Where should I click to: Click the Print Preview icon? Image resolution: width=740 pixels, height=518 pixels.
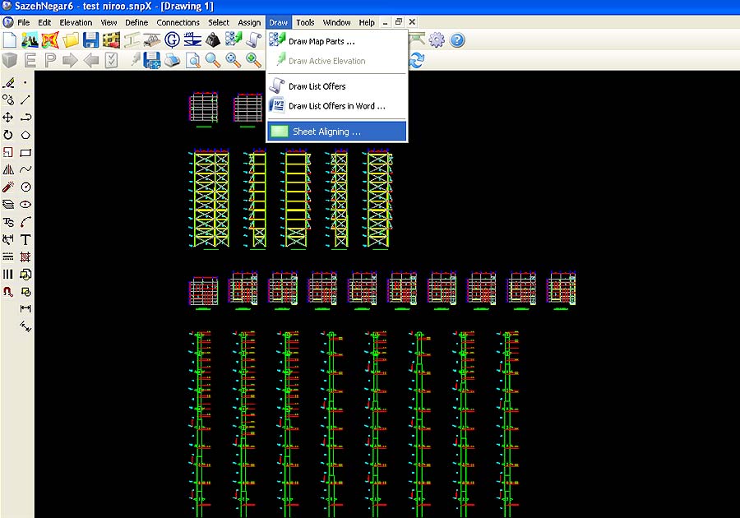[193, 60]
